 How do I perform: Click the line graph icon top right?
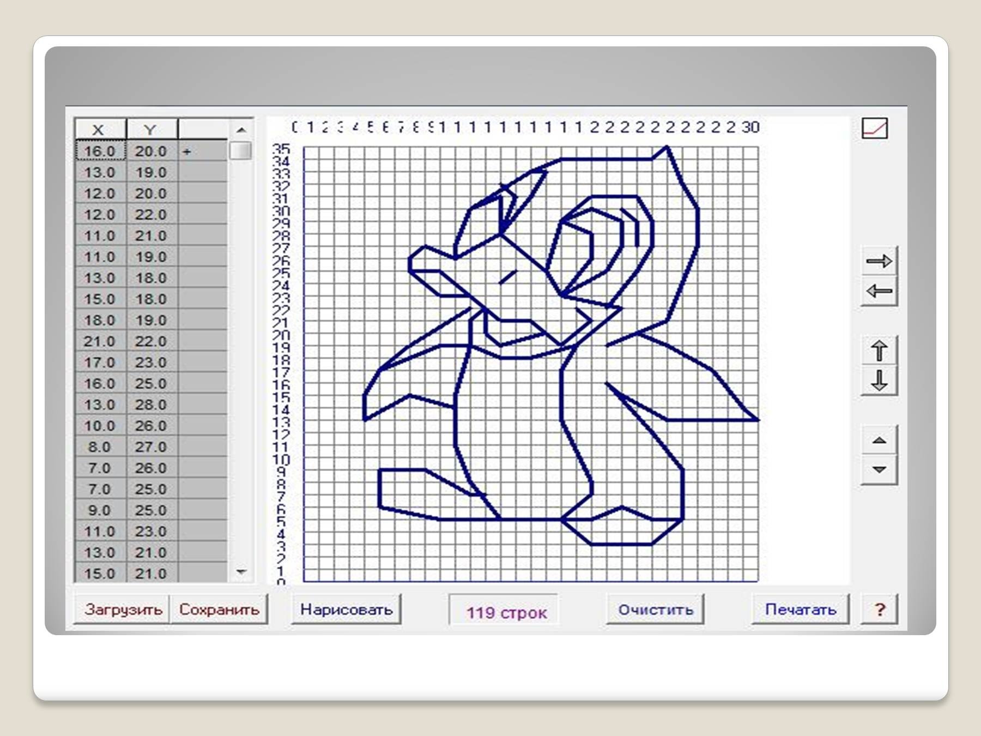(x=875, y=129)
